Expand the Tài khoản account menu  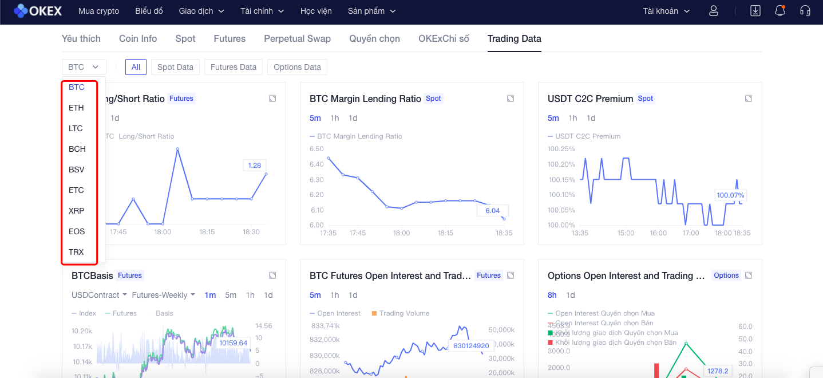pyautogui.click(x=666, y=11)
